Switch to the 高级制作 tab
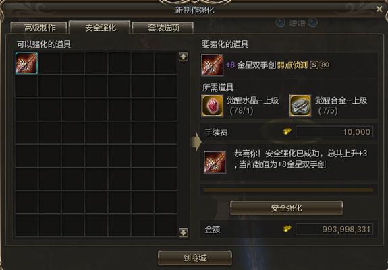This screenshot has width=388, height=270. (39, 28)
